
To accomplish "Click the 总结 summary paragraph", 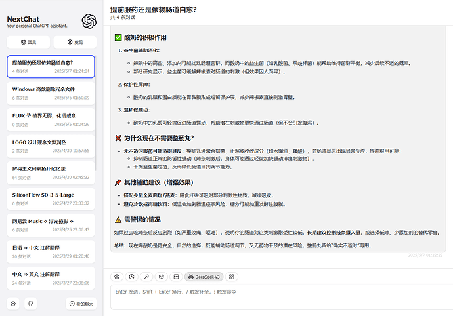I will coord(243,246).
